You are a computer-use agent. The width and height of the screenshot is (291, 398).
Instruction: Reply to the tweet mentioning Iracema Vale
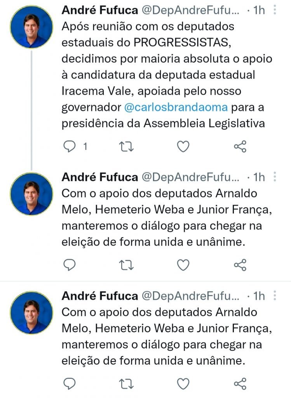click(70, 146)
